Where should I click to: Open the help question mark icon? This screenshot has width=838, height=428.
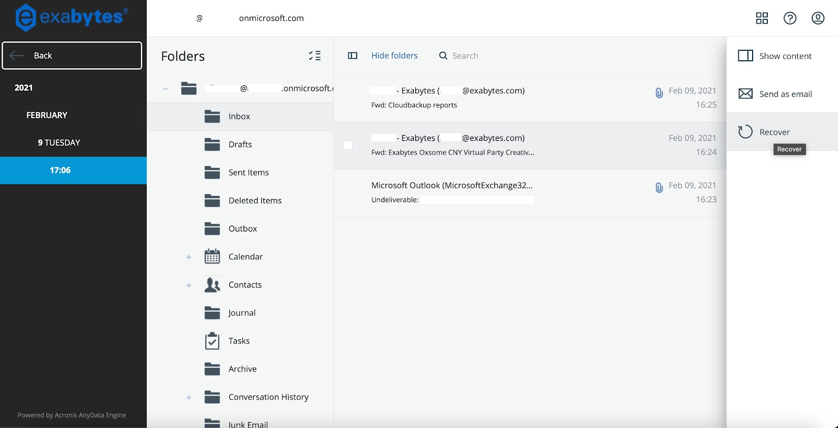pyautogui.click(x=790, y=18)
